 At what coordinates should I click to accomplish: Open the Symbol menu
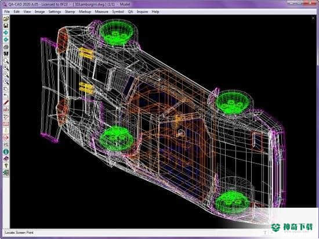(x=118, y=12)
